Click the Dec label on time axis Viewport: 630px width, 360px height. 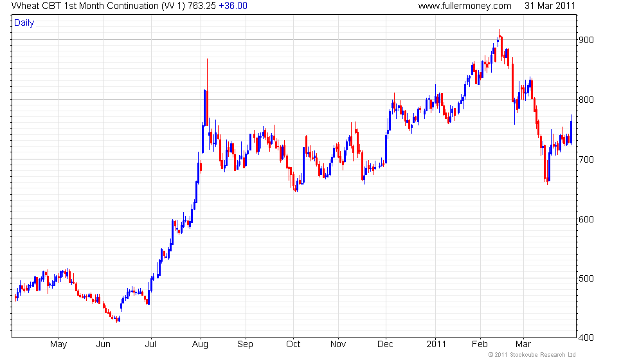click(x=385, y=345)
